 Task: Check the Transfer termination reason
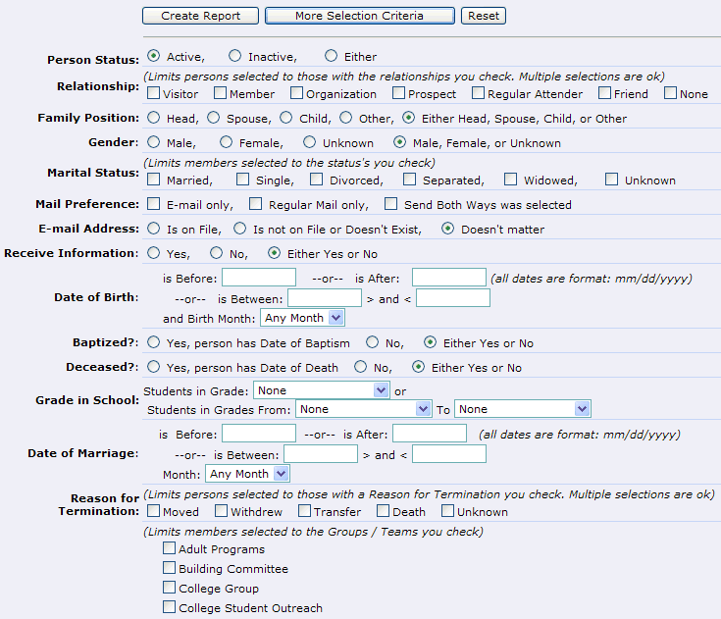click(305, 511)
